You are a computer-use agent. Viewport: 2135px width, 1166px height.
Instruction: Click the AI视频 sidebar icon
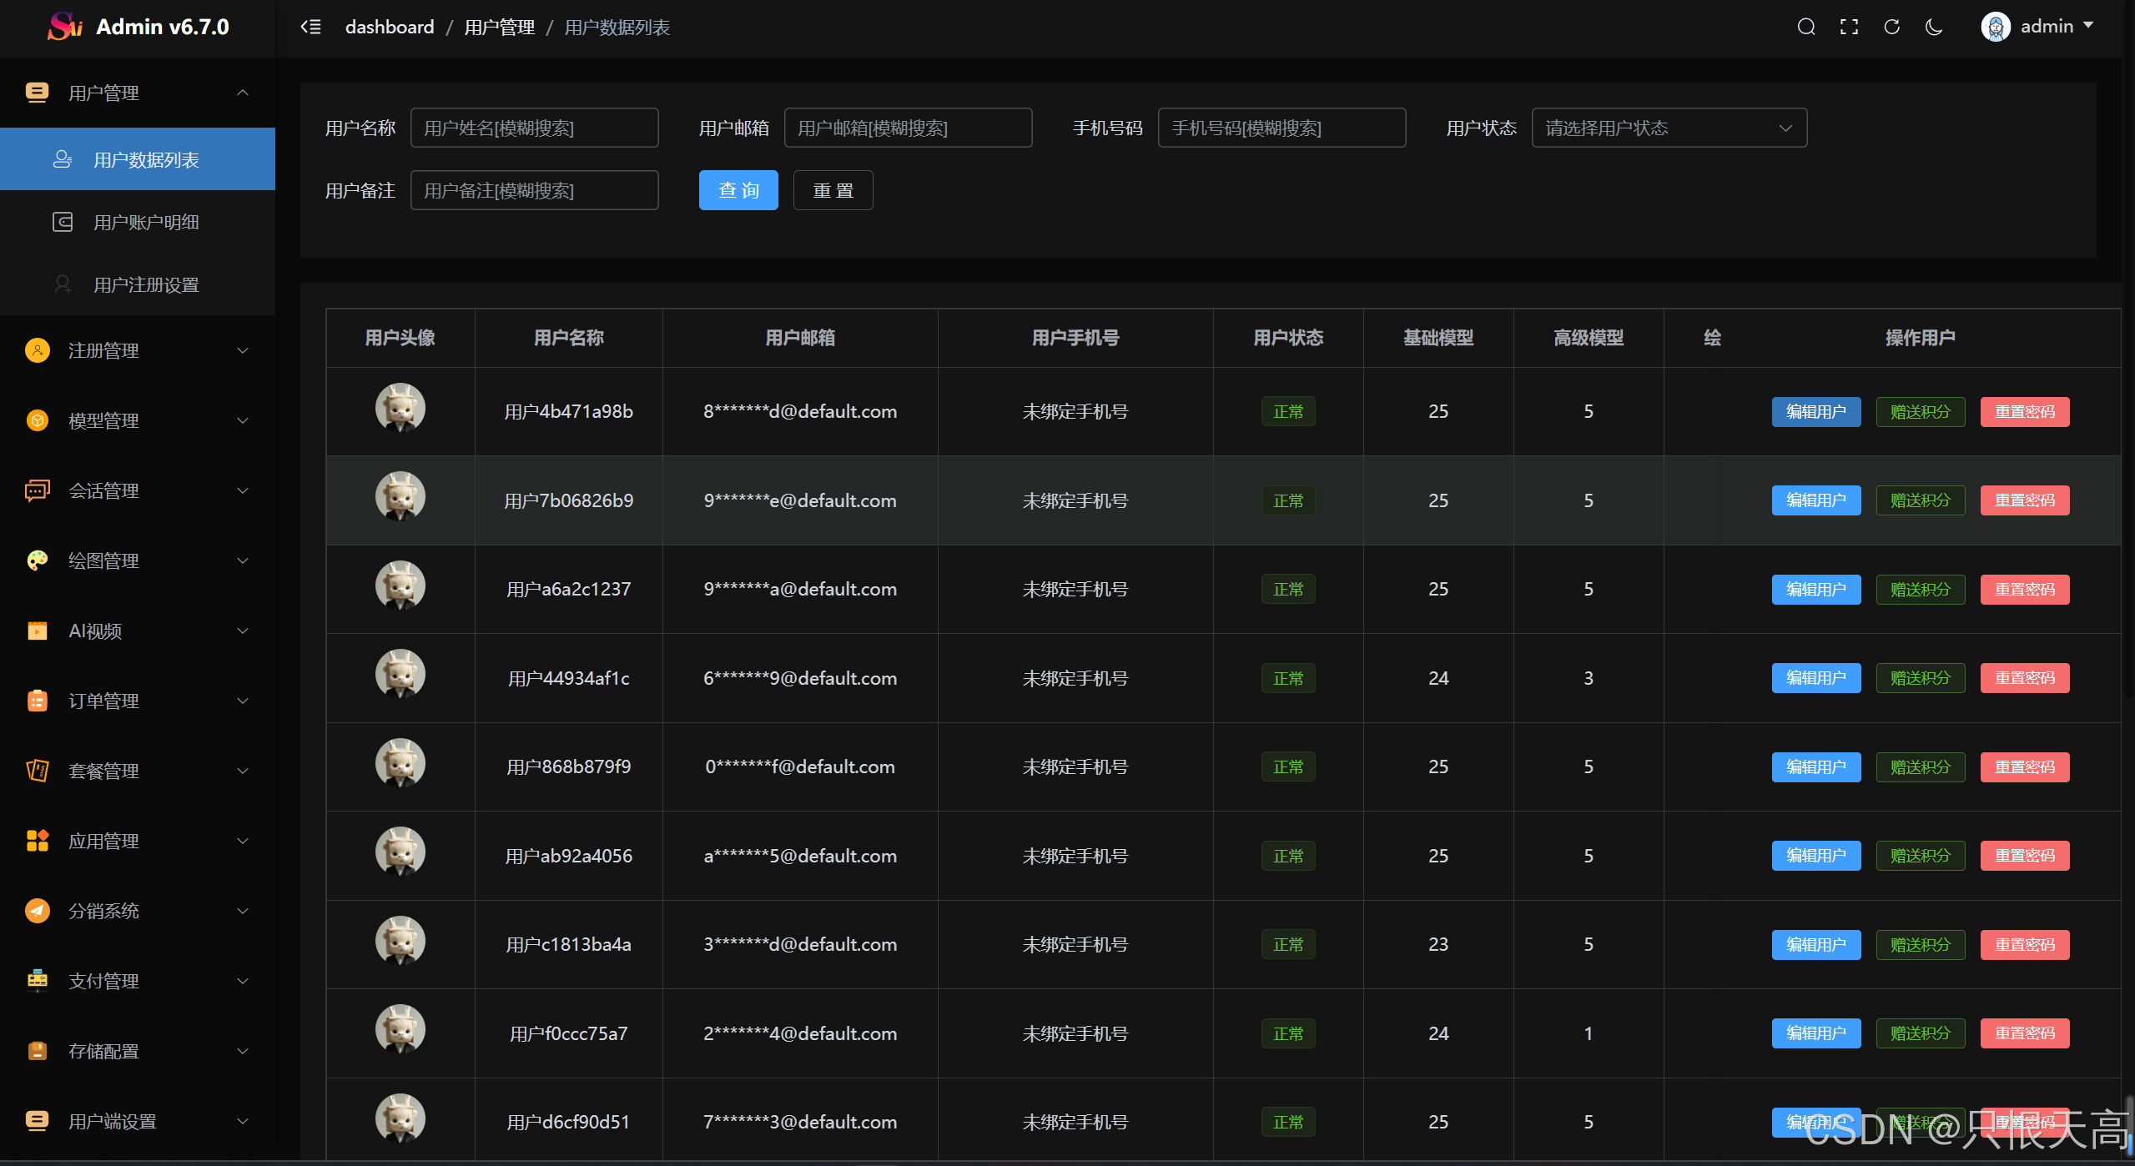(37, 631)
